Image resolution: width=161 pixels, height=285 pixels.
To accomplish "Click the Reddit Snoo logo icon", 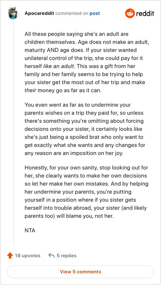I will (x=130, y=13).
